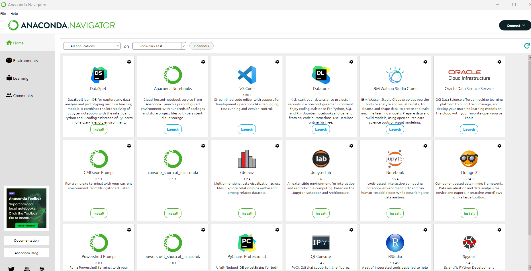Open the YouTube link icon

[27, 269]
